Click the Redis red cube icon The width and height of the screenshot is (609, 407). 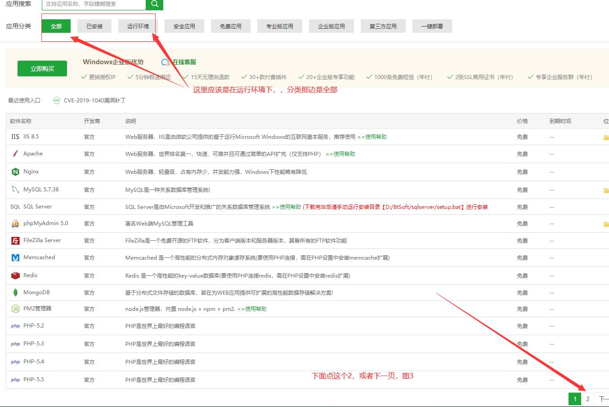point(15,275)
